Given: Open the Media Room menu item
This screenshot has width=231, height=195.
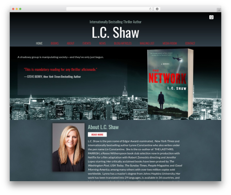Looking at the screenshot, I should click(x=170, y=43).
